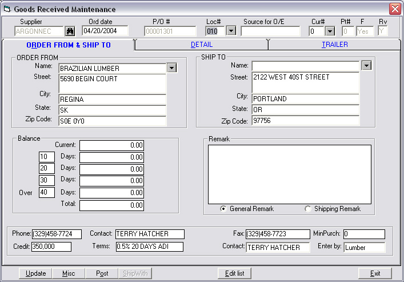The image size is (404, 282).
Task: Click the Phone field (329)458-7724
Action: pos(57,234)
